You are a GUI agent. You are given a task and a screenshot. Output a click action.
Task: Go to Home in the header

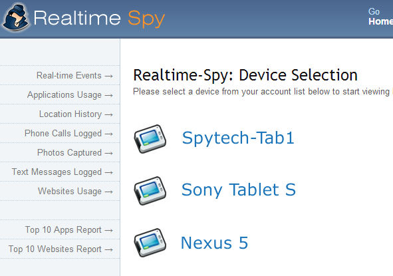pos(380,21)
